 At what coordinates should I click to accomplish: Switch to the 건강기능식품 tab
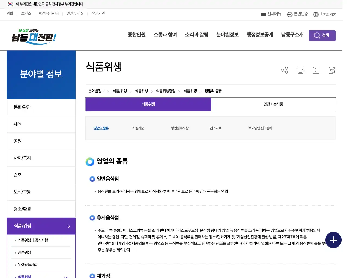[273, 104]
